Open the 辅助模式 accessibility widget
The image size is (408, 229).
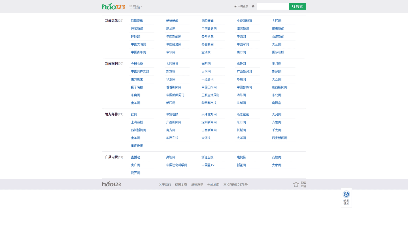pyautogui.click(x=346, y=198)
